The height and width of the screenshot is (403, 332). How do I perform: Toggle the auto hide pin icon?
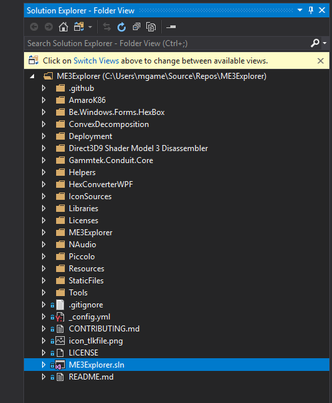click(311, 10)
